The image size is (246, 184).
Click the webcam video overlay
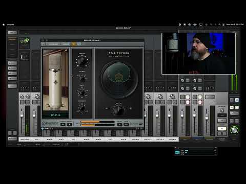point(198,54)
